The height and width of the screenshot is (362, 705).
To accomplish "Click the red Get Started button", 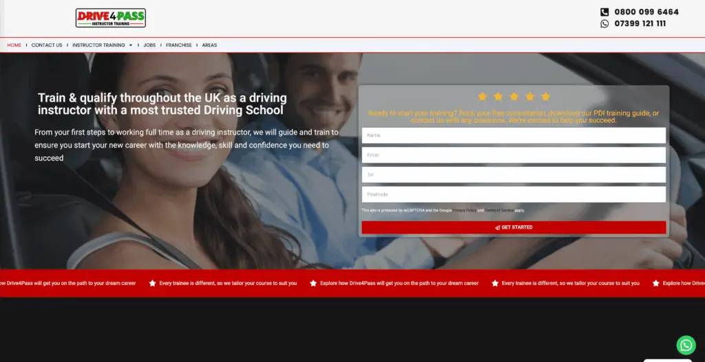I will (x=514, y=227).
